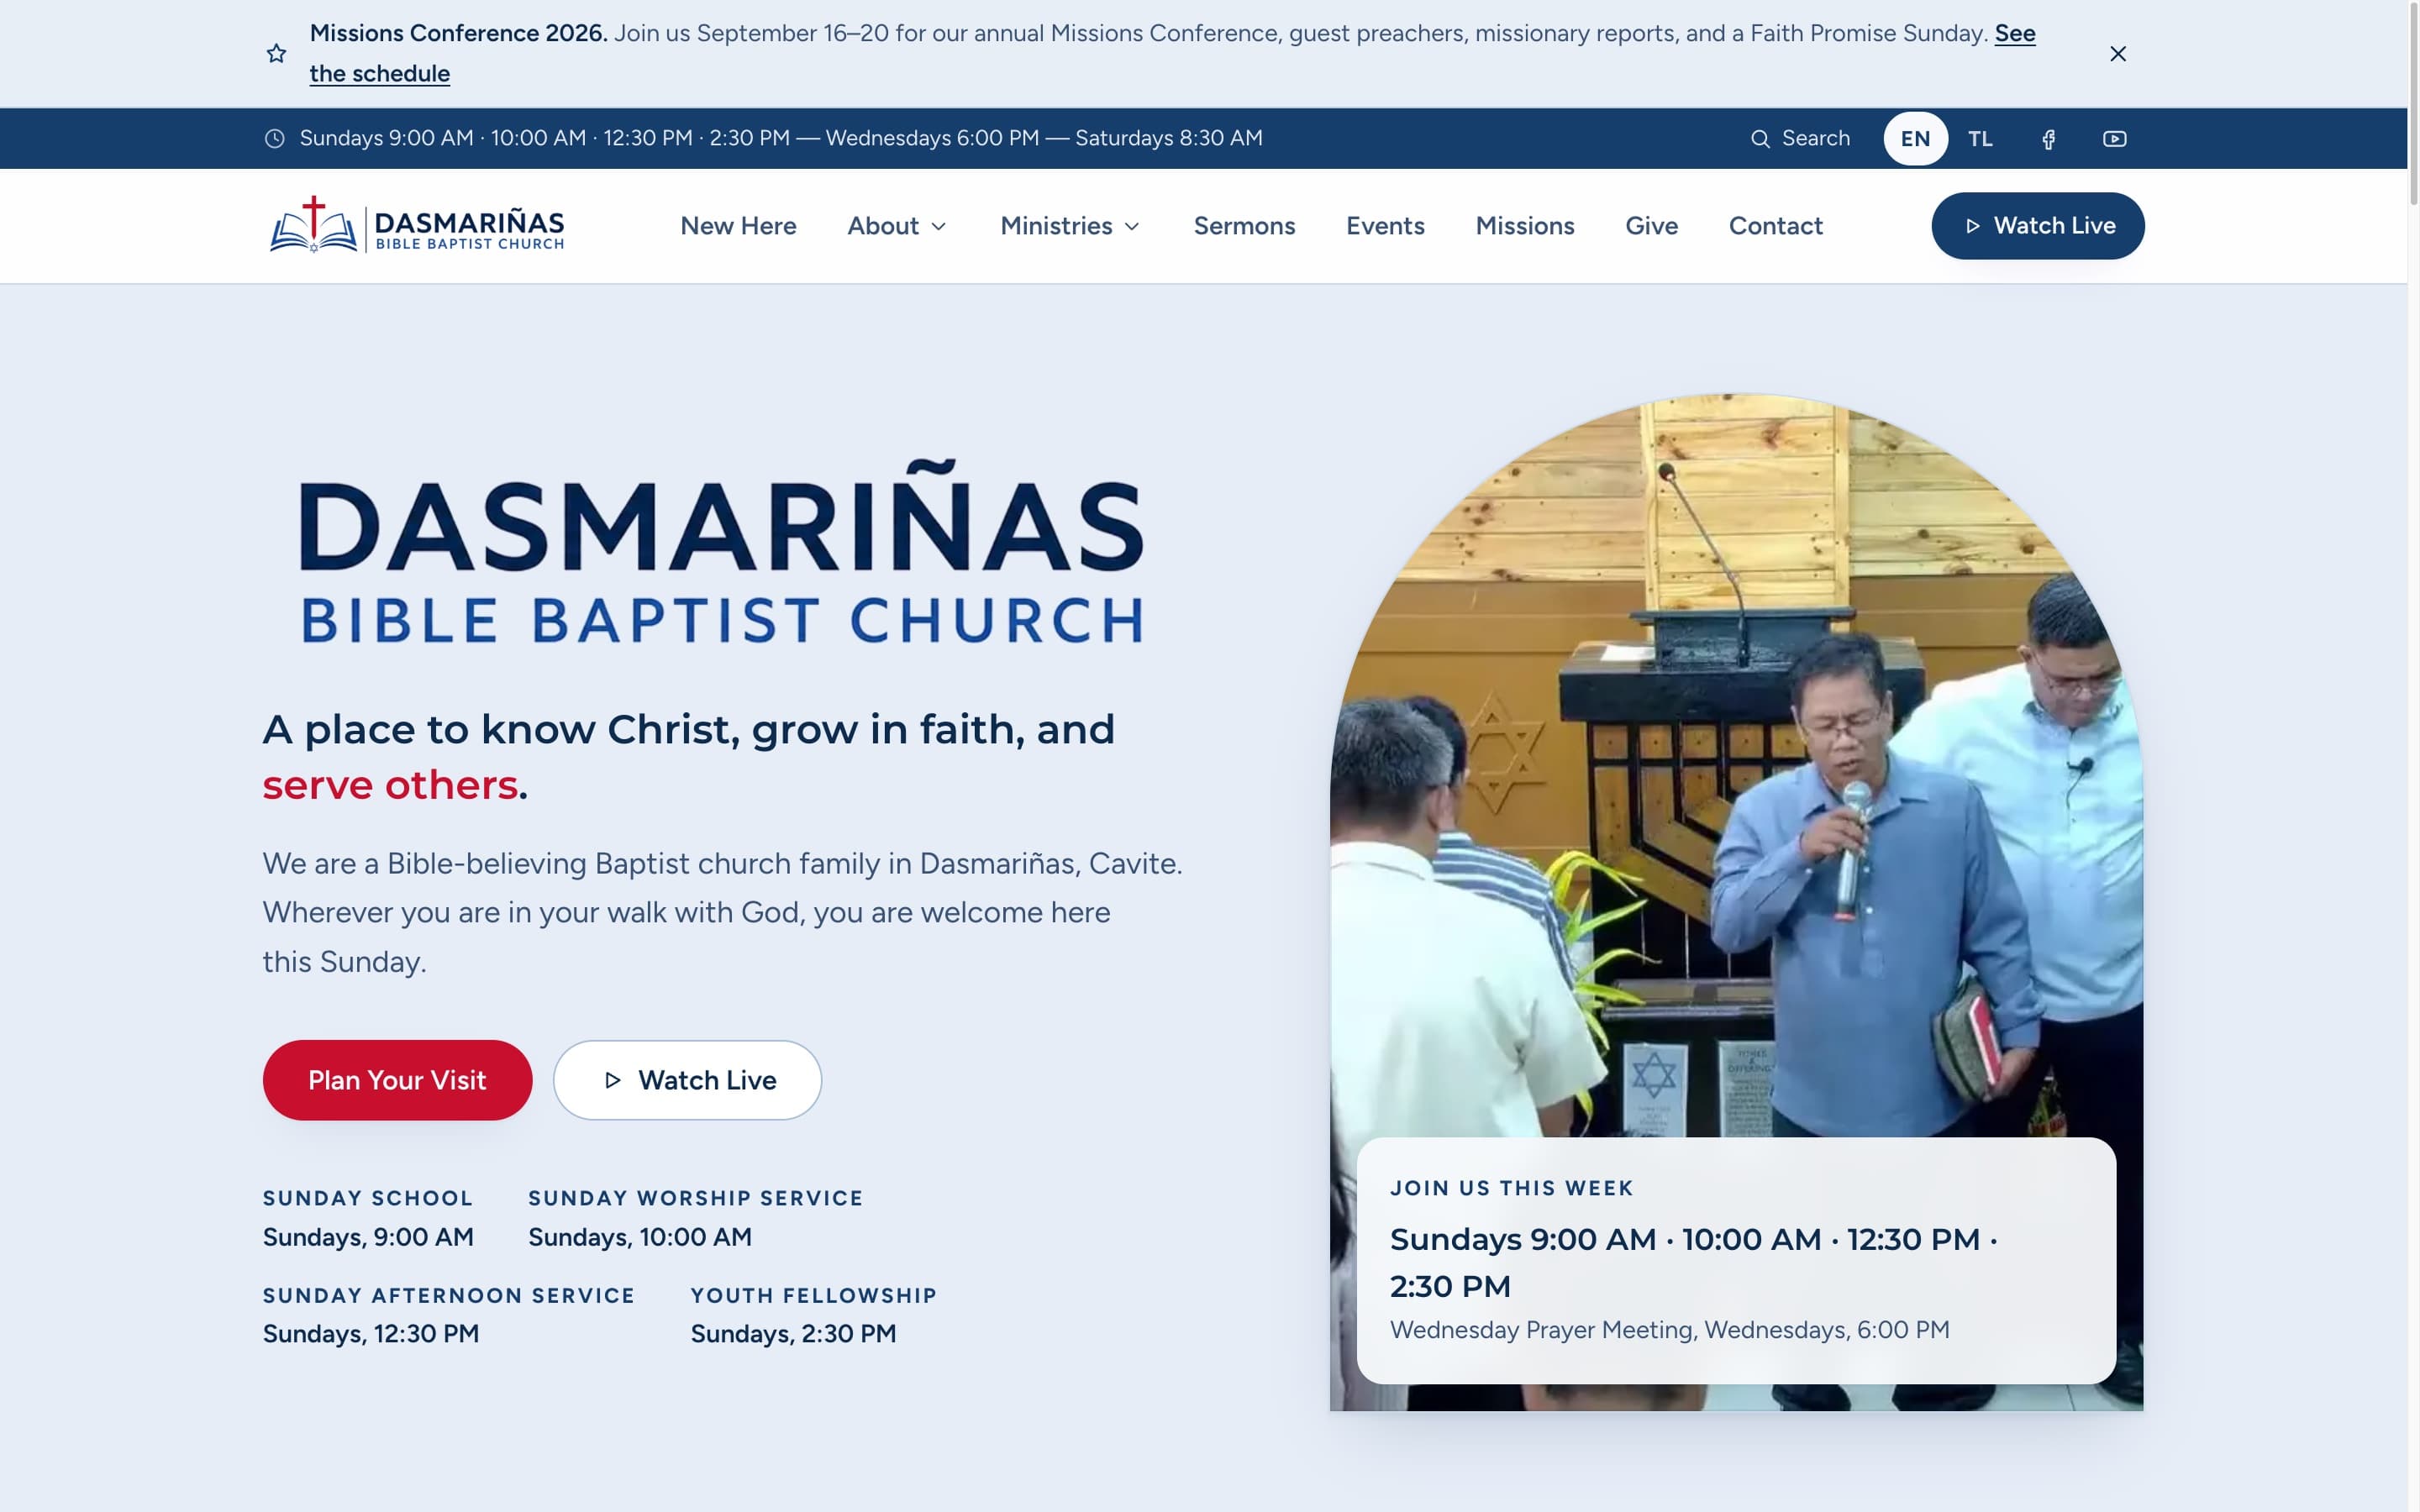Click 'Wednesday Prayer Meeting, Wednesdays, 6:00 PM' text
Image resolution: width=2420 pixels, height=1512 pixels.
1669,1330
